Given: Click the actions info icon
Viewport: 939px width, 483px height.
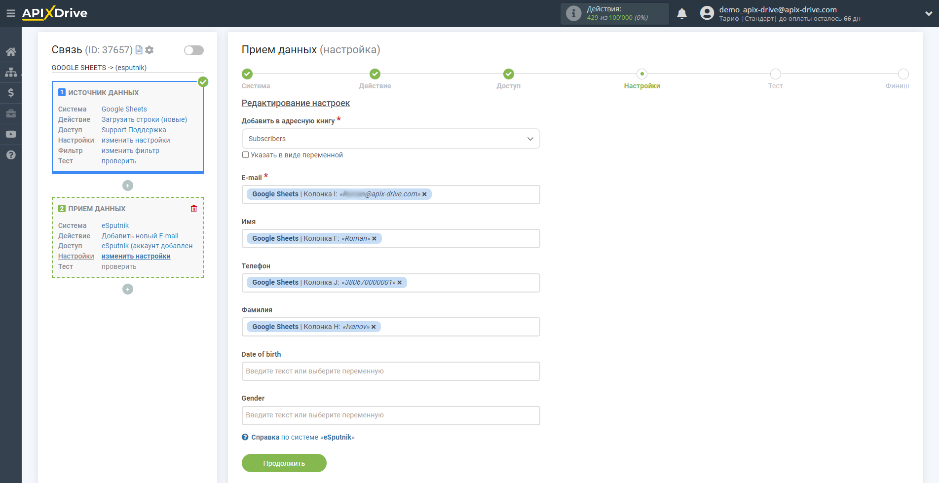Looking at the screenshot, I should click(x=573, y=13).
